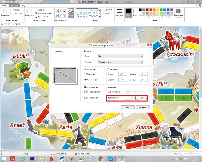Switch to the Вид ribbon tab
Image resolution: width=202 pixels, height=162 pixels.
tap(24, 5)
